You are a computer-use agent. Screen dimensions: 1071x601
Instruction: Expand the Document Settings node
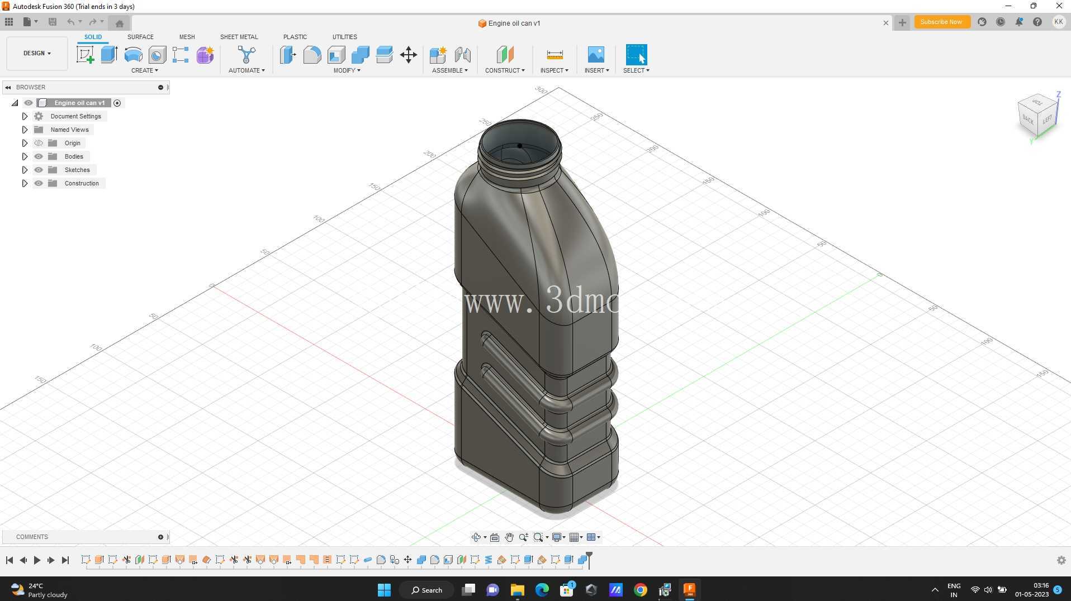coord(25,116)
